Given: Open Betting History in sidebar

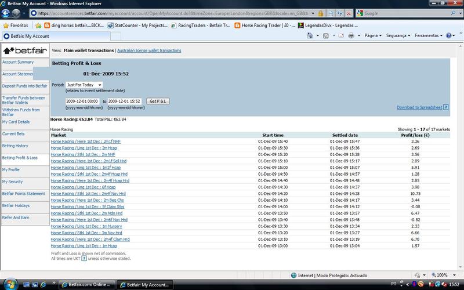Looking at the screenshot, I should (x=15, y=146).
